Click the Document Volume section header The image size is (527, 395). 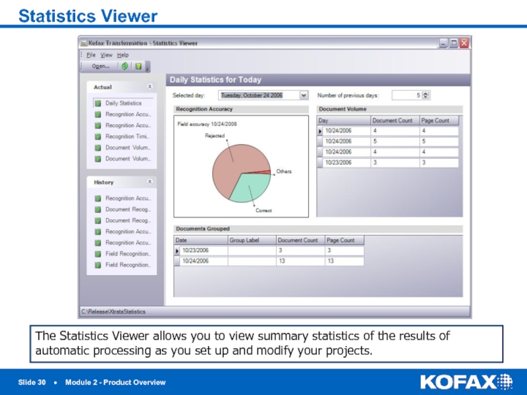point(389,109)
